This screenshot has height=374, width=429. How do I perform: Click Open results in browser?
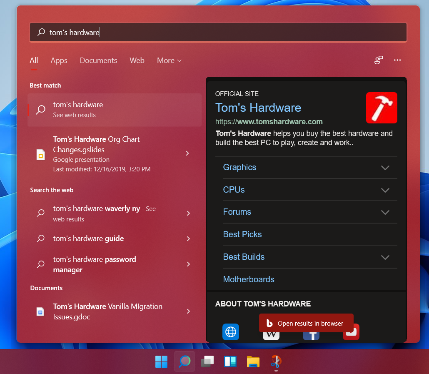306,323
